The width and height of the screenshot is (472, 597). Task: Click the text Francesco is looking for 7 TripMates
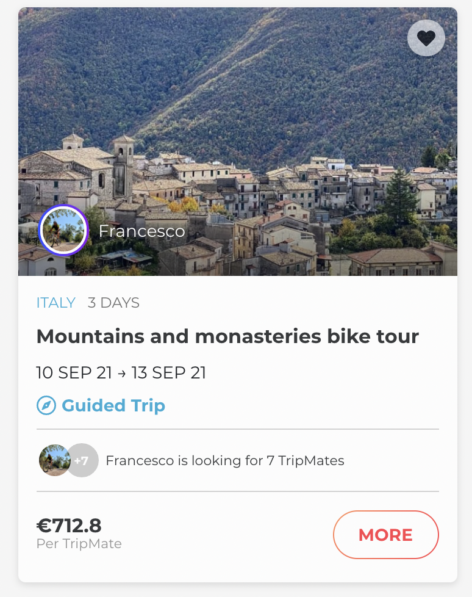pos(225,460)
